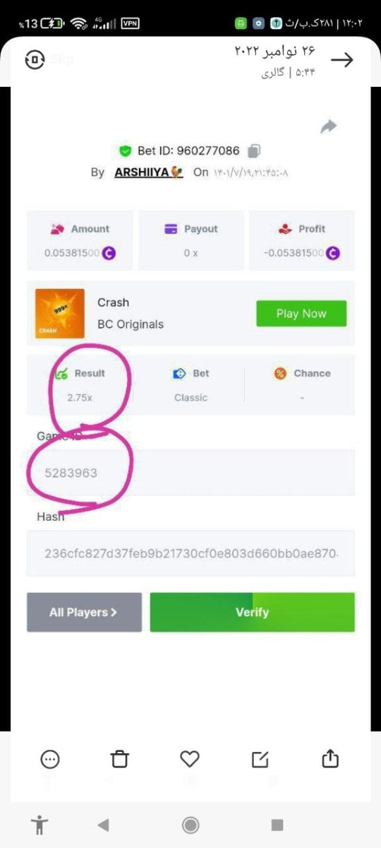
Task: Select the Game ID field 5283963
Action: [190, 473]
